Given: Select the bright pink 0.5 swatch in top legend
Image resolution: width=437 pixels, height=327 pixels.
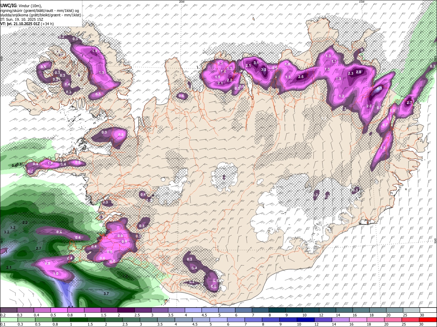Looking at the screenshot, I should pos(59,310).
